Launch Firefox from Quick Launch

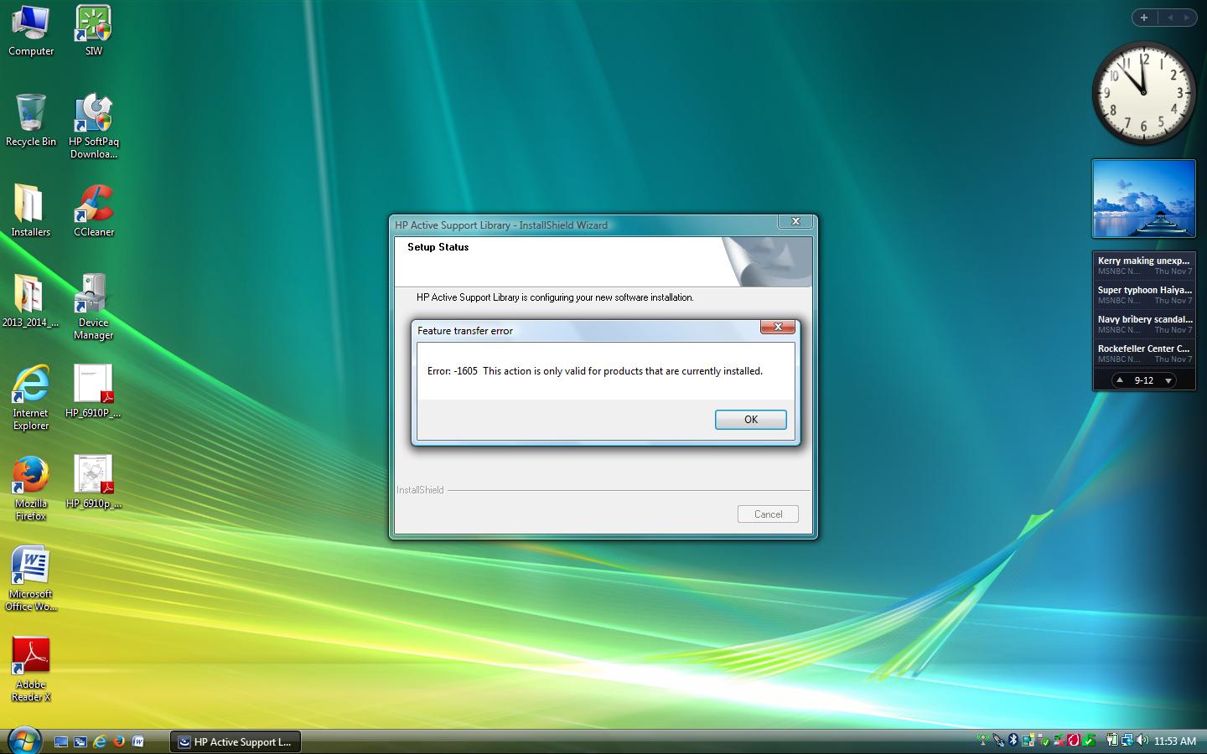point(119,741)
